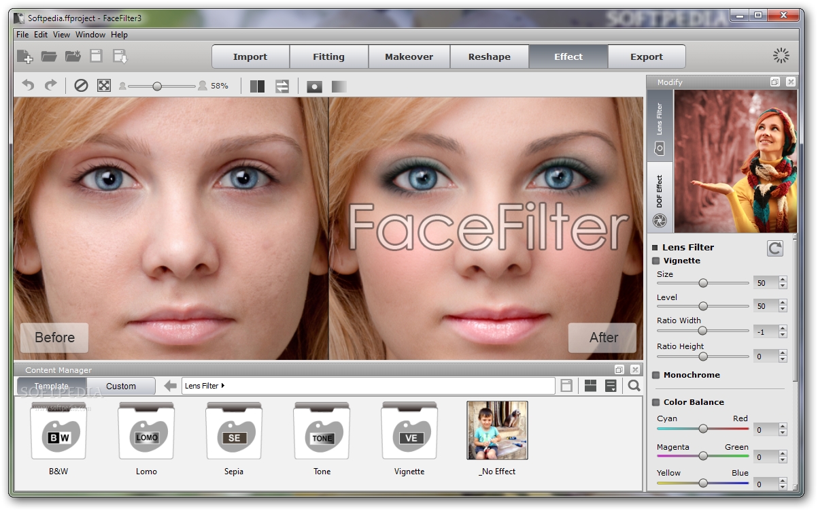Select the DOF Effect vertical tab
The height and width of the screenshot is (511, 818).
[660, 197]
